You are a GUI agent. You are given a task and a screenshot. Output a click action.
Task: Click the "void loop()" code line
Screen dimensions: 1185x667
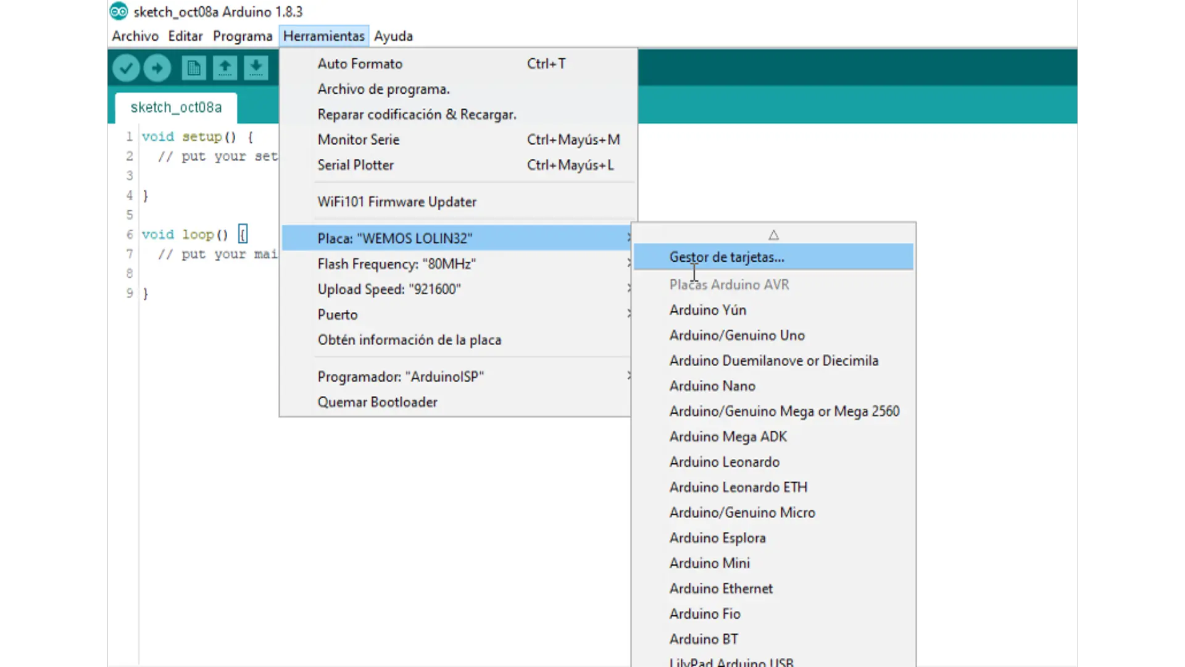point(194,235)
